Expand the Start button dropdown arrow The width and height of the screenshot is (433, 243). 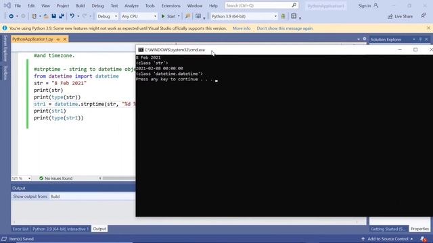pyautogui.click(x=179, y=16)
